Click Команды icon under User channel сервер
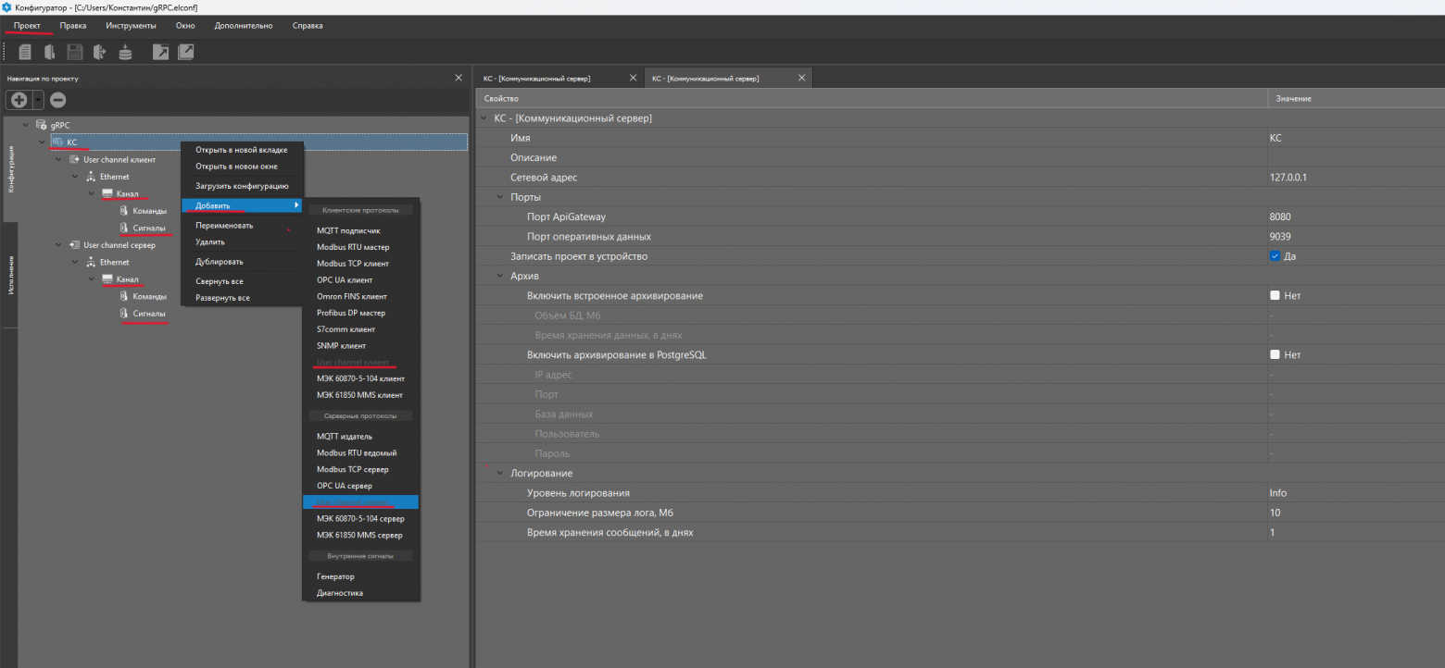Screen dimensions: 1445x668 [x=123, y=296]
